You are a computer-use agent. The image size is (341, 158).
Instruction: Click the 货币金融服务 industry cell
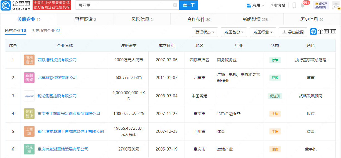[229, 114]
